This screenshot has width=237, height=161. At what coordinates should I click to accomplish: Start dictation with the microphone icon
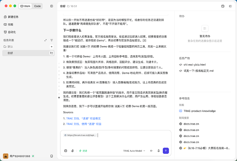pos(159,151)
